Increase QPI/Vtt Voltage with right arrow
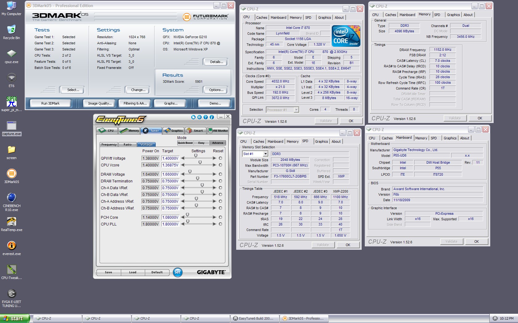Screen dimensions: 518x323 click(215, 158)
